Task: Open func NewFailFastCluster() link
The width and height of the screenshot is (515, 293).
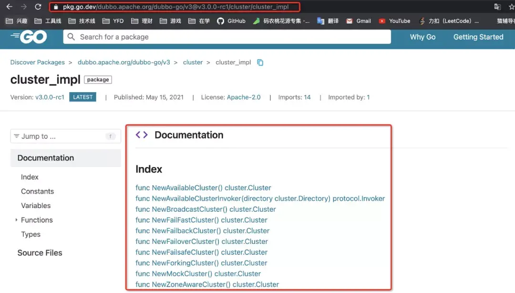Action: [x=201, y=220]
